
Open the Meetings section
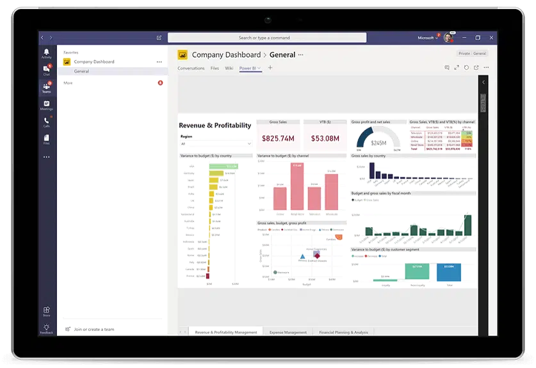47,105
